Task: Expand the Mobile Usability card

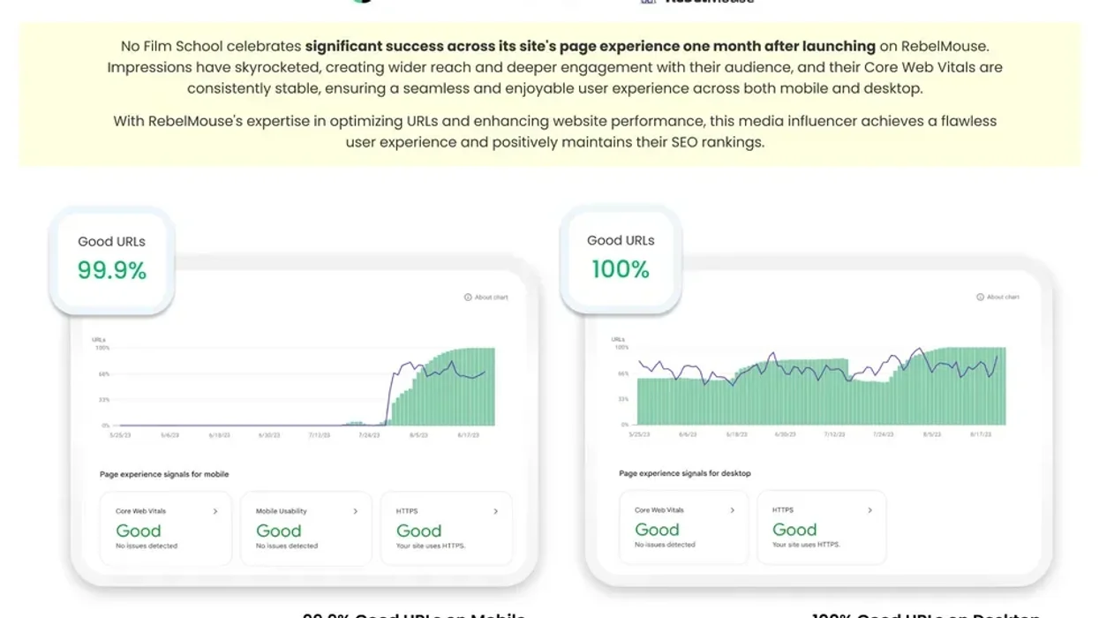Action: pyautogui.click(x=355, y=510)
